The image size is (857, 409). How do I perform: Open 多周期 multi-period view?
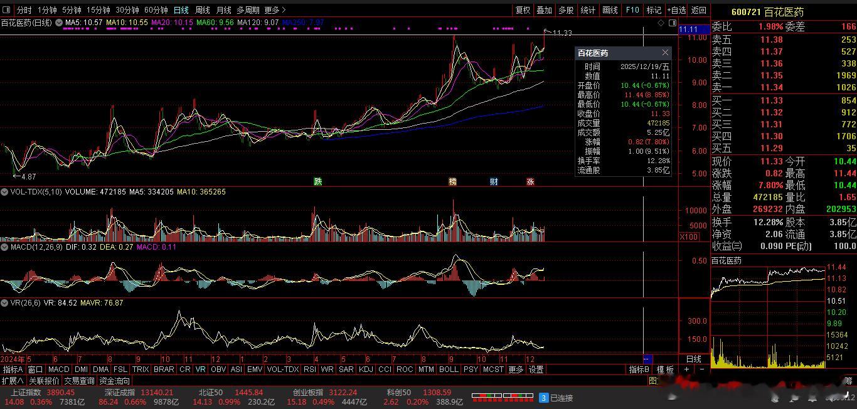pos(248,10)
